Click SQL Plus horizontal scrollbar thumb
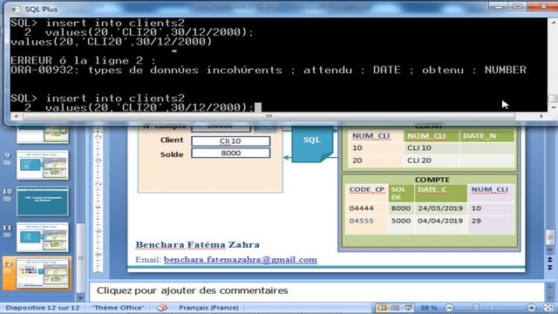558x314 pixels. [269, 116]
